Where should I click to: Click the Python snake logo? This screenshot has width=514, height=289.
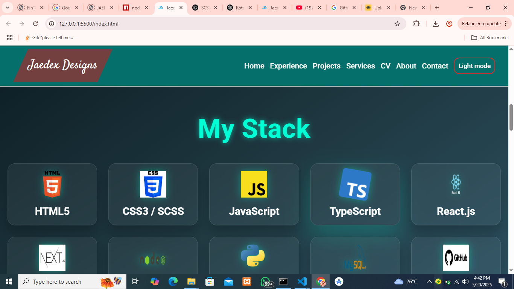pyautogui.click(x=253, y=256)
